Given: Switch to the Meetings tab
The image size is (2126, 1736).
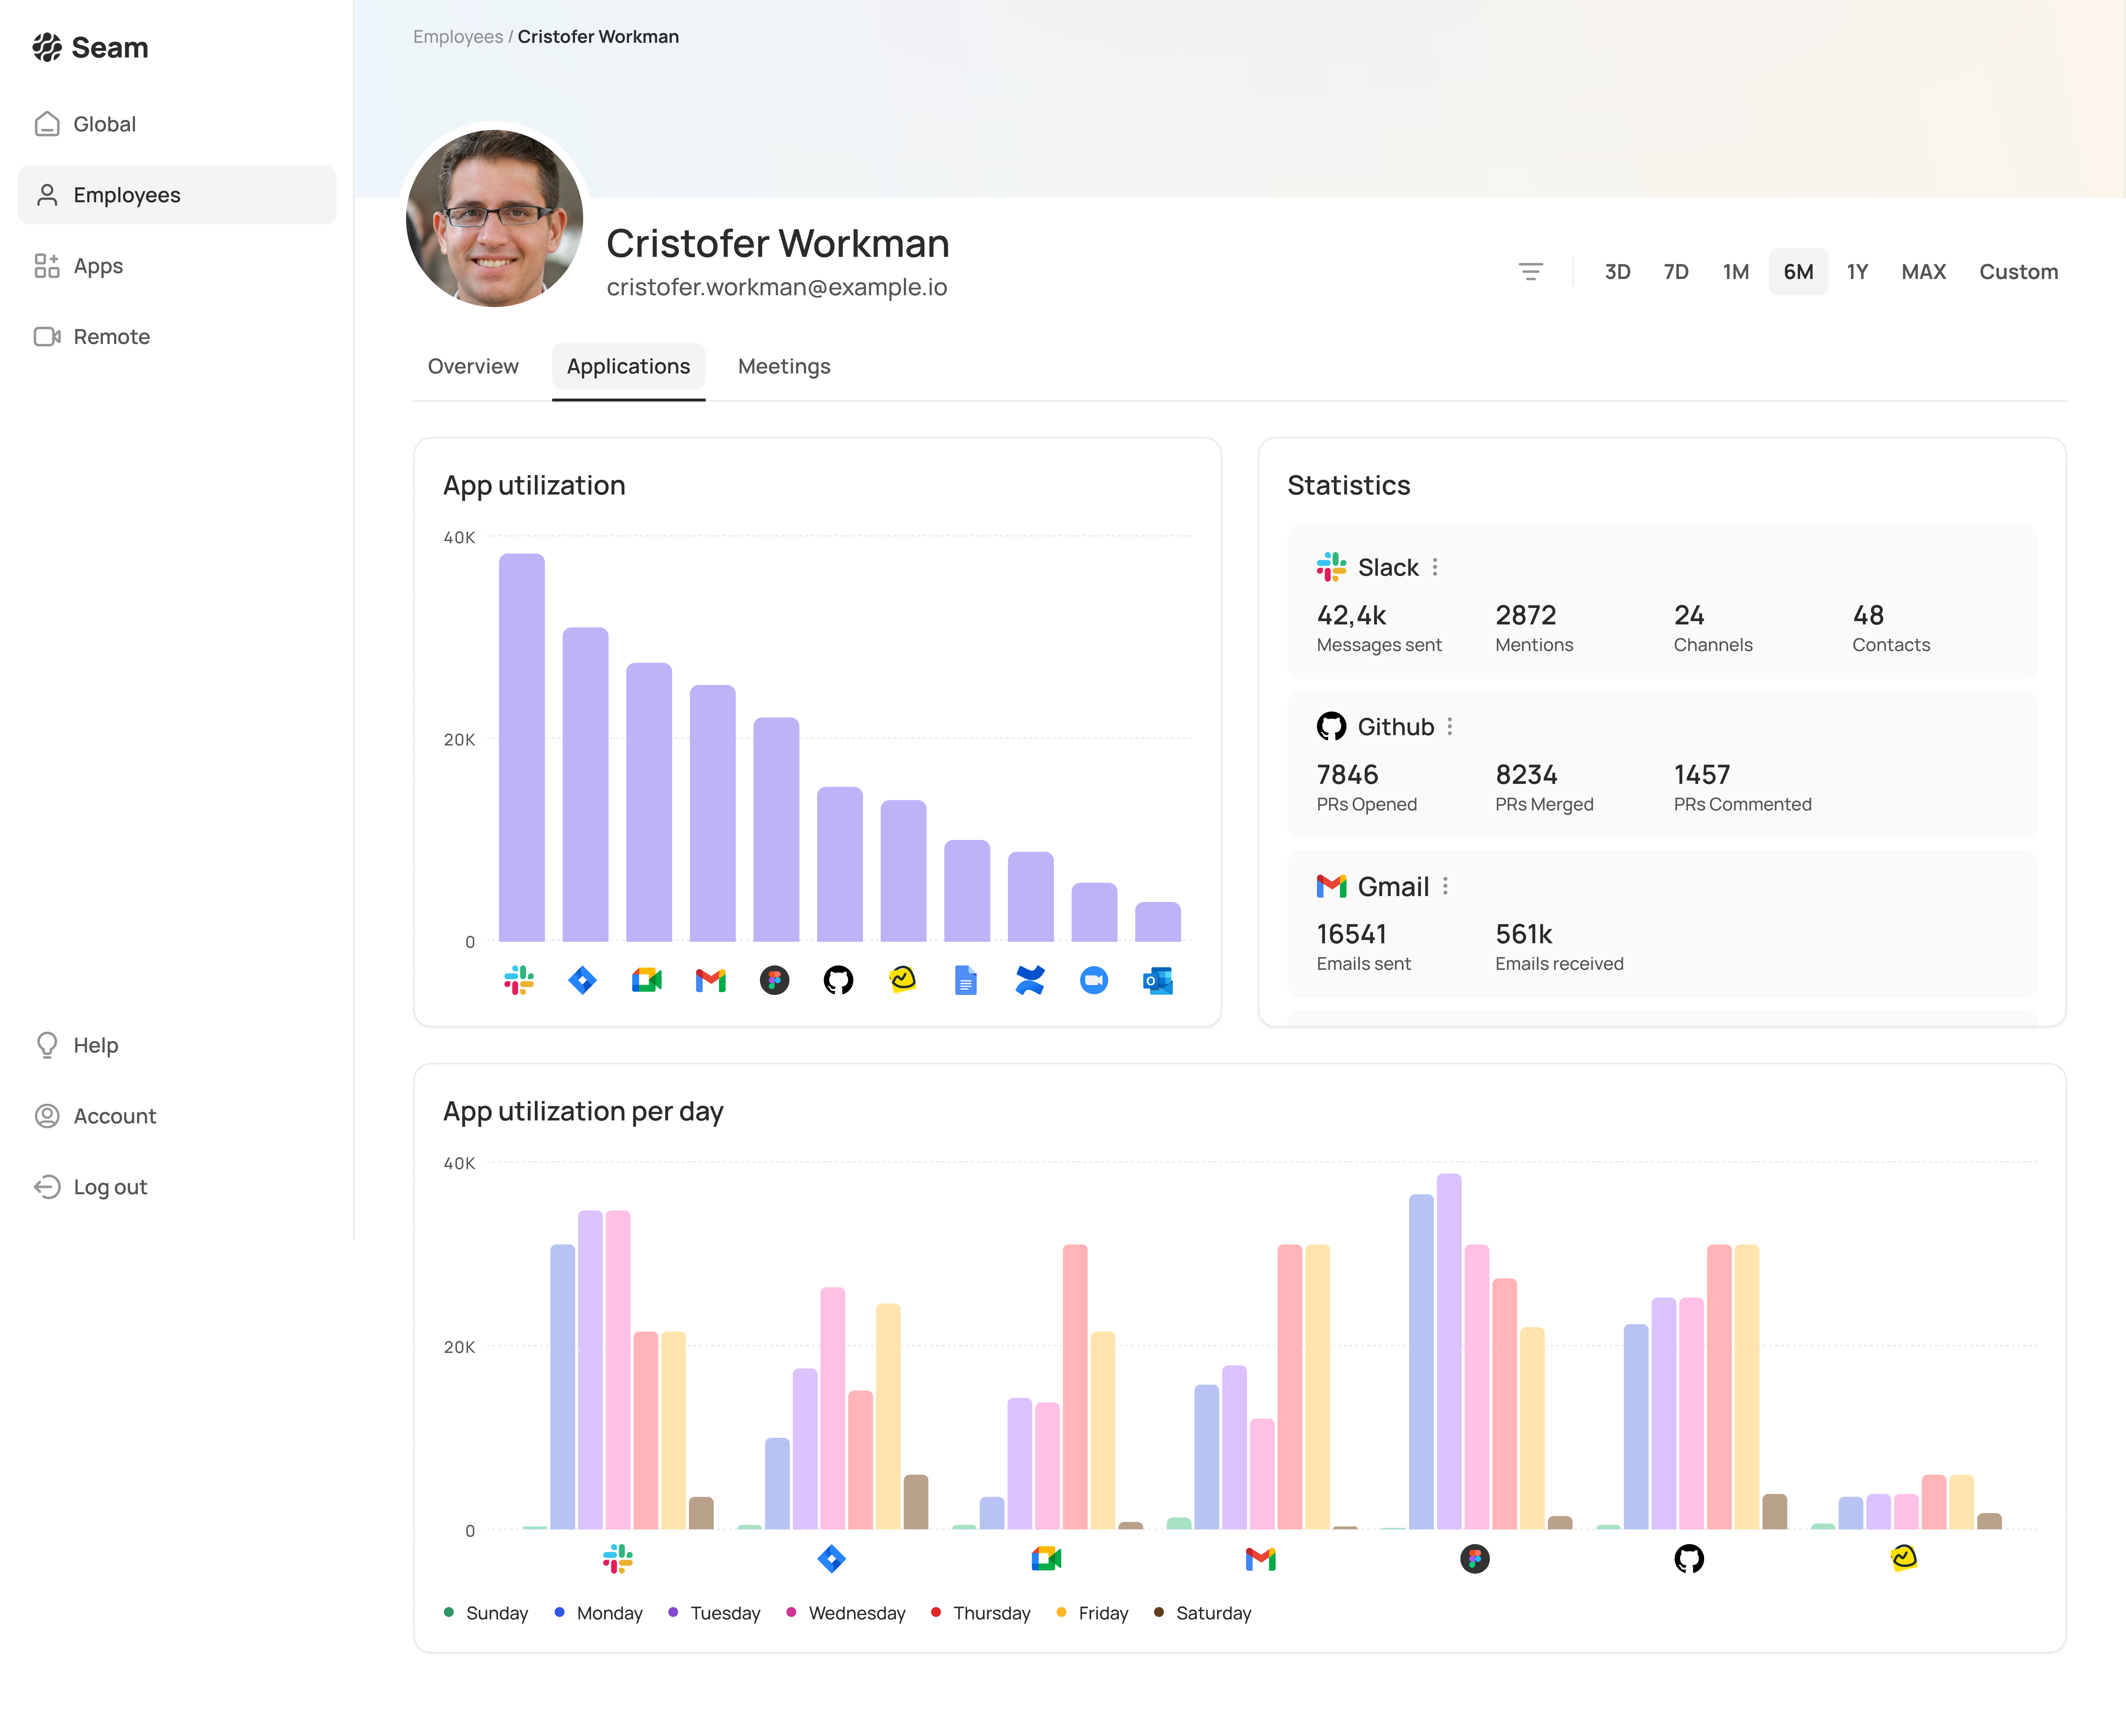Looking at the screenshot, I should click(784, 366).
